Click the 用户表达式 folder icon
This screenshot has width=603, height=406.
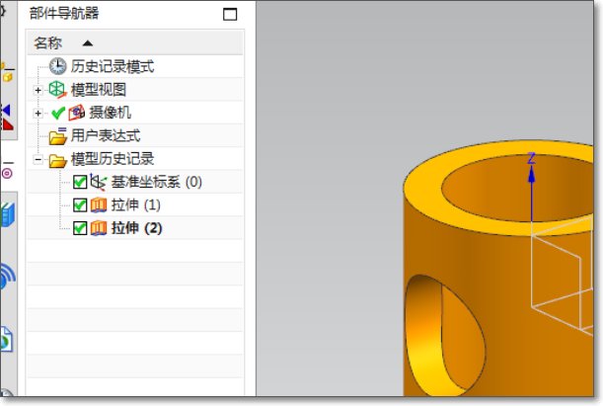[x=58, y=136]
